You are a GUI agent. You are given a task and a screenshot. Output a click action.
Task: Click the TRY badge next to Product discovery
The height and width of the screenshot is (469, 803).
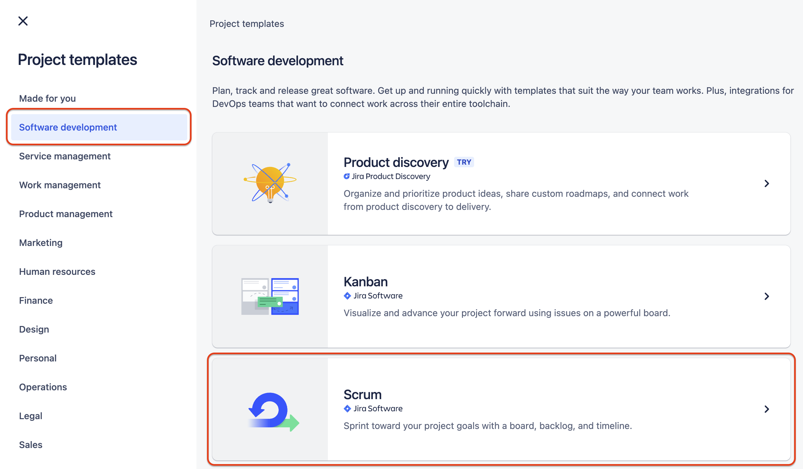coord(464,162)
